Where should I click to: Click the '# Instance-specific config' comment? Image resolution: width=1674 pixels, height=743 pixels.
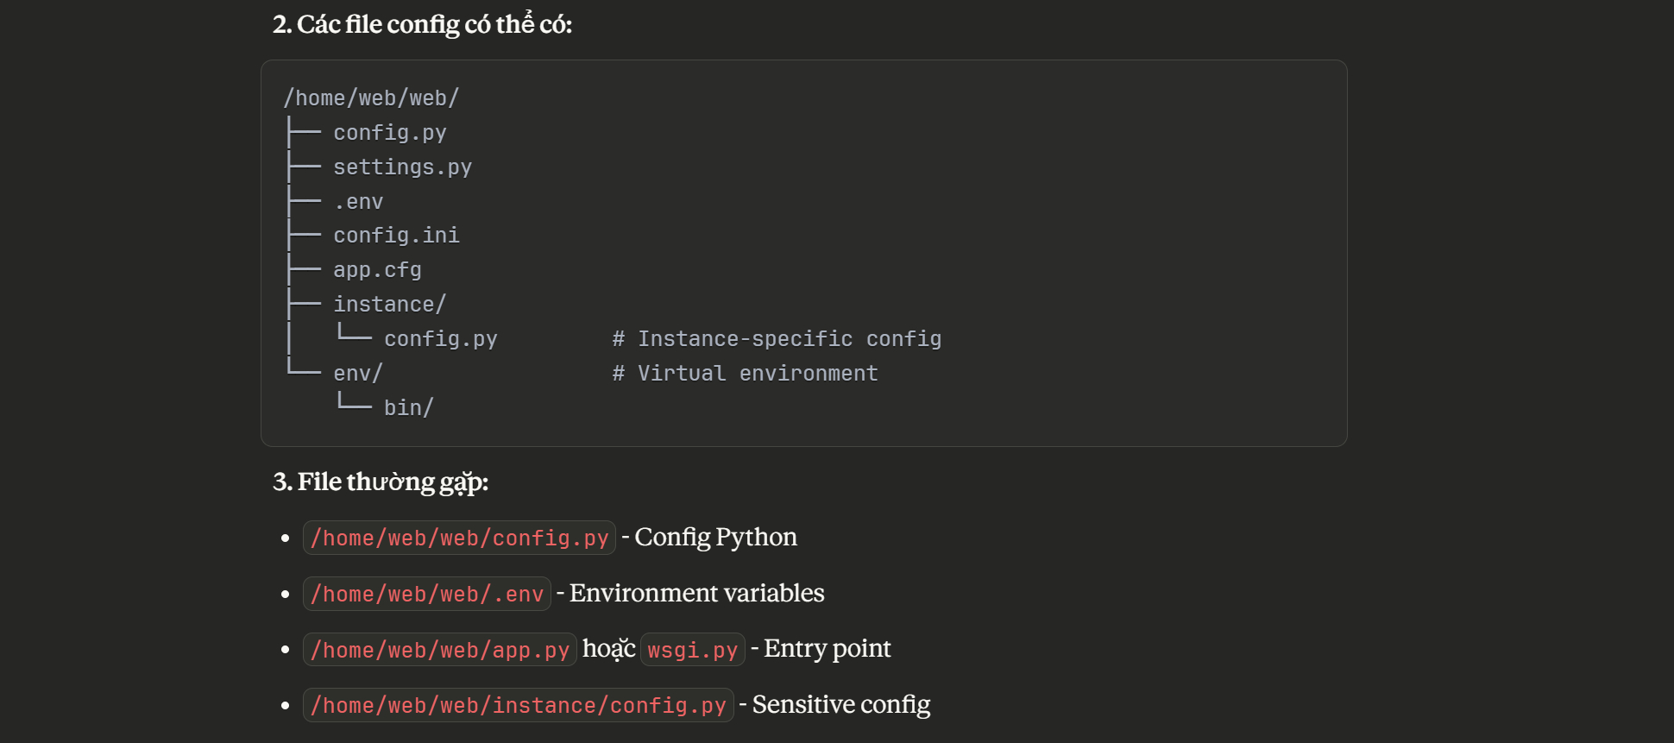tap(777, 339)
